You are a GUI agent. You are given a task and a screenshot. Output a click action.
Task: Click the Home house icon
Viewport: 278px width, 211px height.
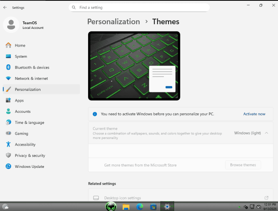click(8, 45)
